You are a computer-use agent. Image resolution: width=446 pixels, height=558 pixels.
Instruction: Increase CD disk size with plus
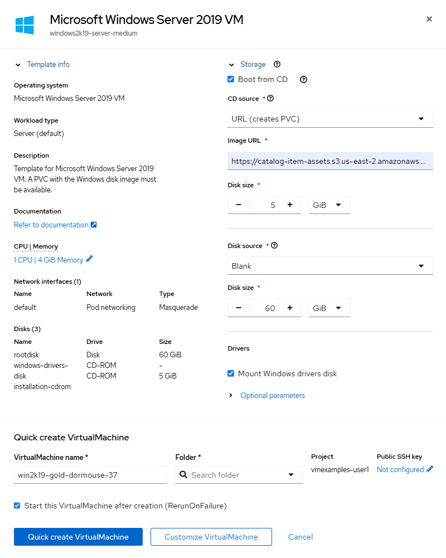290,205
